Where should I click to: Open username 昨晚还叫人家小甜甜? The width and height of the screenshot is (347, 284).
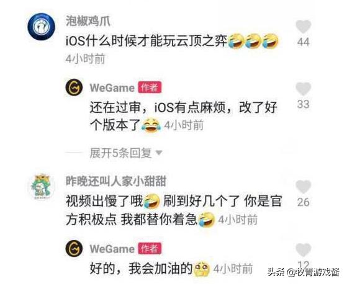116,181
